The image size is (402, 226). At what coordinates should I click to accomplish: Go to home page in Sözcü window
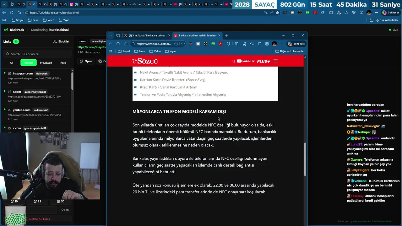(126, 44)
